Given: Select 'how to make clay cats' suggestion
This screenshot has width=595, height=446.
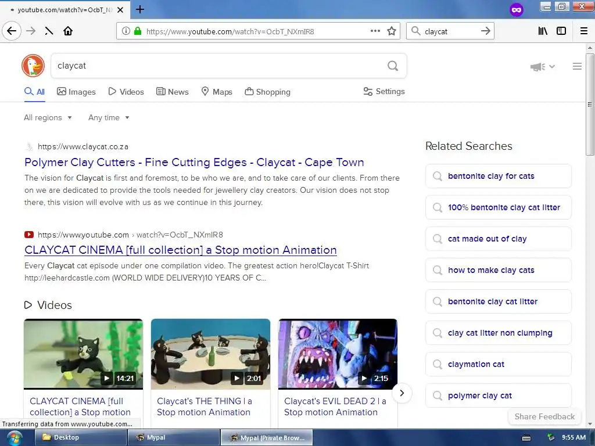Looking at the screenshot, I should (x=498, y=270).
